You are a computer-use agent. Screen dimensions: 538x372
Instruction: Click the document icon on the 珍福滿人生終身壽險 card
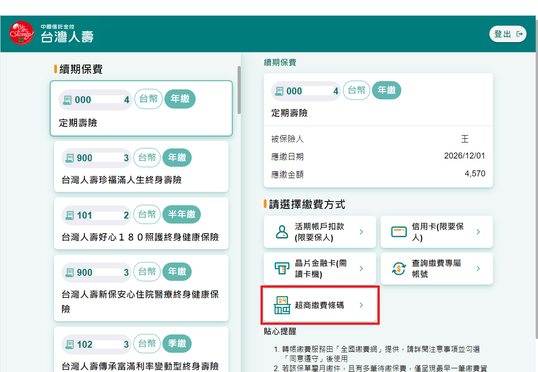(70, 158)
